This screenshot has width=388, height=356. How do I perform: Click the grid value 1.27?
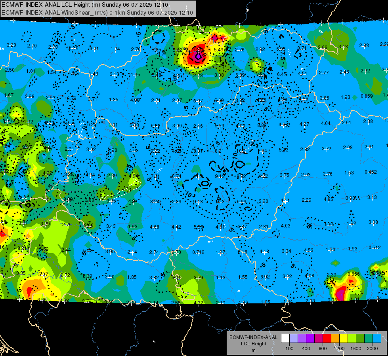220,252
